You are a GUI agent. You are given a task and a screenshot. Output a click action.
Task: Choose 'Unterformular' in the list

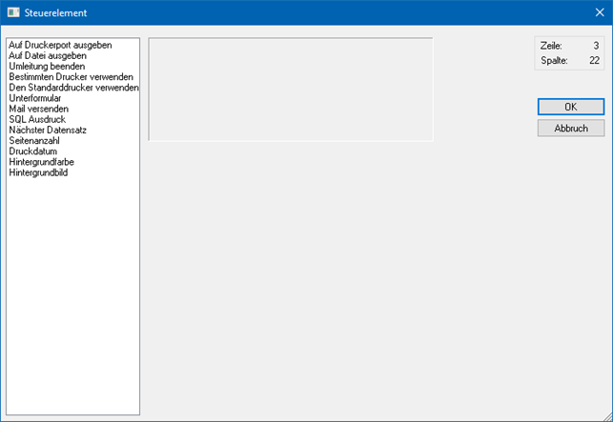35,98
